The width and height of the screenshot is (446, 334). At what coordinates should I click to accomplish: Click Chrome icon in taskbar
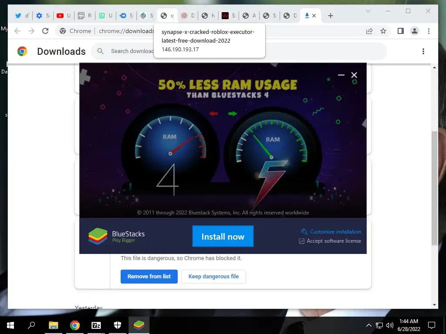75,325
